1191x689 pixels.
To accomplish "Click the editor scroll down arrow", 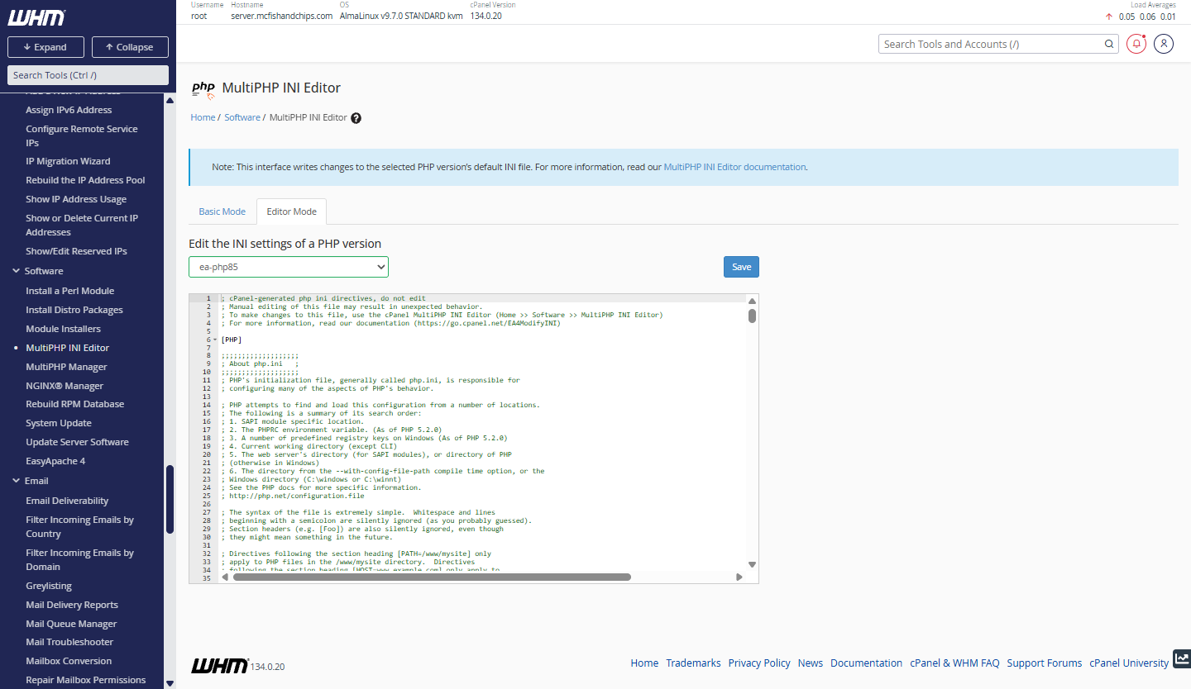I will tap(752, 564).
